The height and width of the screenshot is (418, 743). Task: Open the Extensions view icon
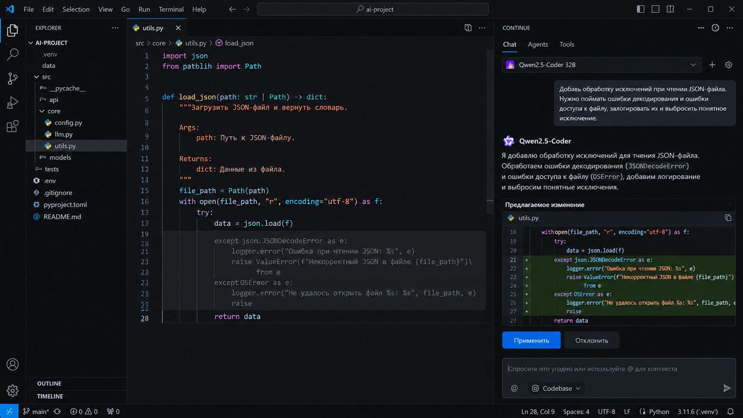click(x=12, y=126)
